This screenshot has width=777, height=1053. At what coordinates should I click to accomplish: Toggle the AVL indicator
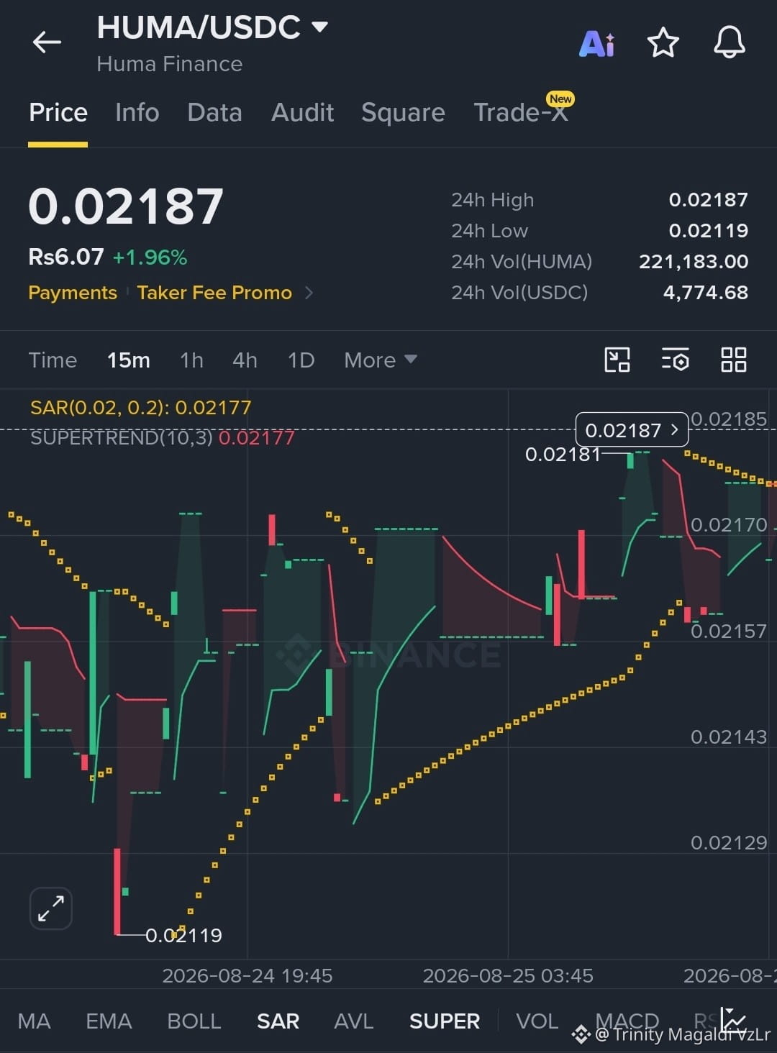(354, 1021)
